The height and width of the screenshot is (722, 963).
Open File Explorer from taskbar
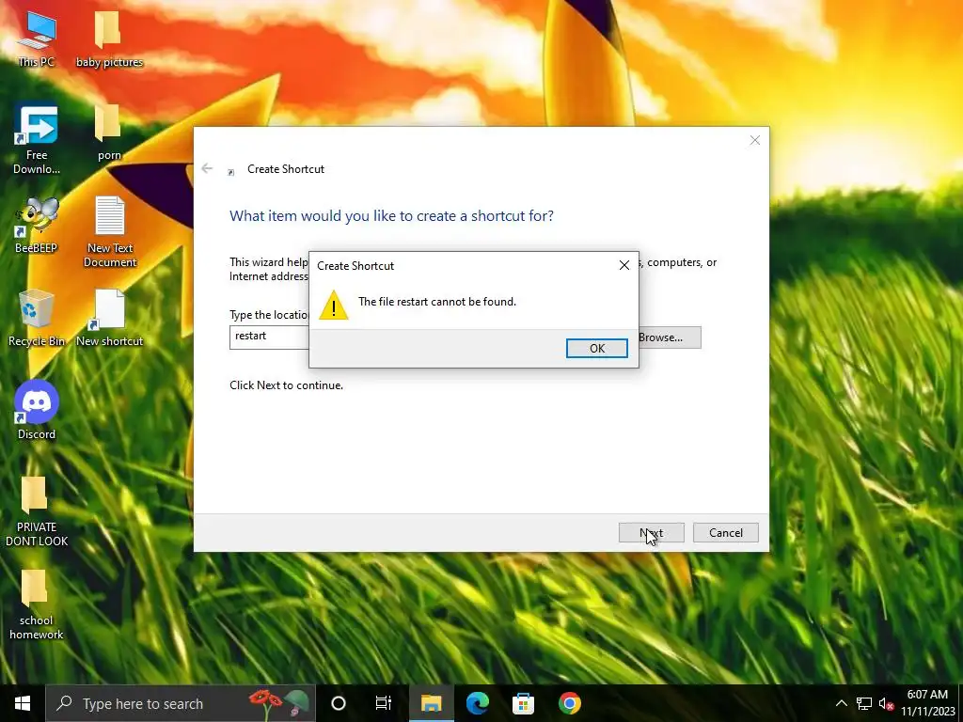pos(431,703)
